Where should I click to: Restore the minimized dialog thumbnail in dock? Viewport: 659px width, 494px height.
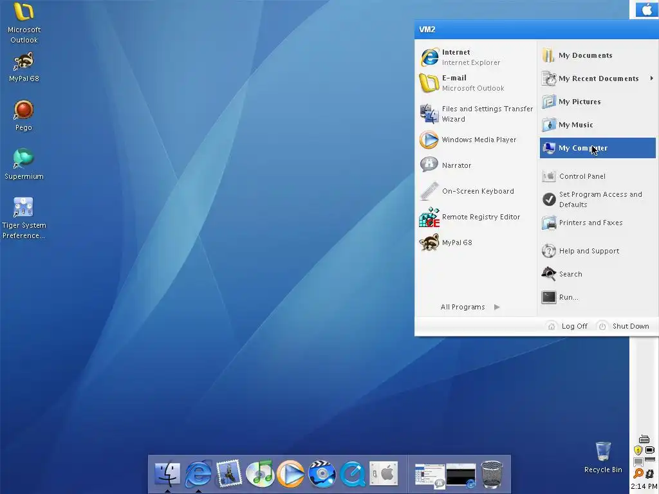[429, 477]
